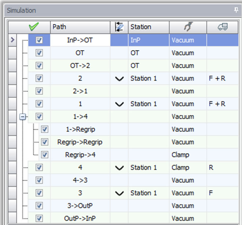This screenshot has height=225, width=242.
Task: Toggle the checkbox for path 1->Regrip
Action: (45, 129)
